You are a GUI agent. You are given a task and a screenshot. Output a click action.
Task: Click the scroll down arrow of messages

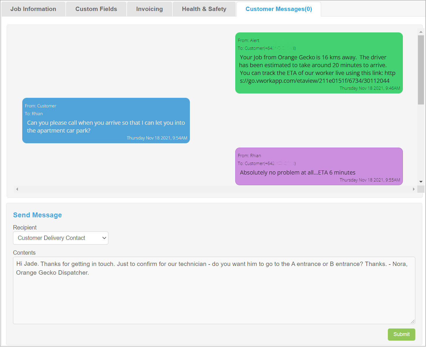point(421,181)
